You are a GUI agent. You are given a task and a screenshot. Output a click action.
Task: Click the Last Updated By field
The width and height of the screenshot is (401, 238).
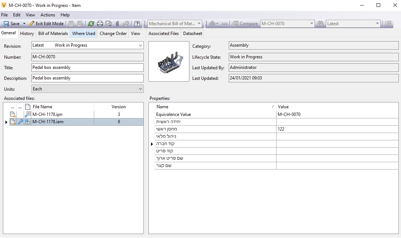313,68
